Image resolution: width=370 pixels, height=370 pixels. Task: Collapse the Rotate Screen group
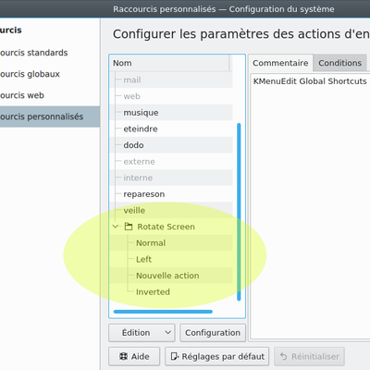pyautogui.click(x=116, y=227)
